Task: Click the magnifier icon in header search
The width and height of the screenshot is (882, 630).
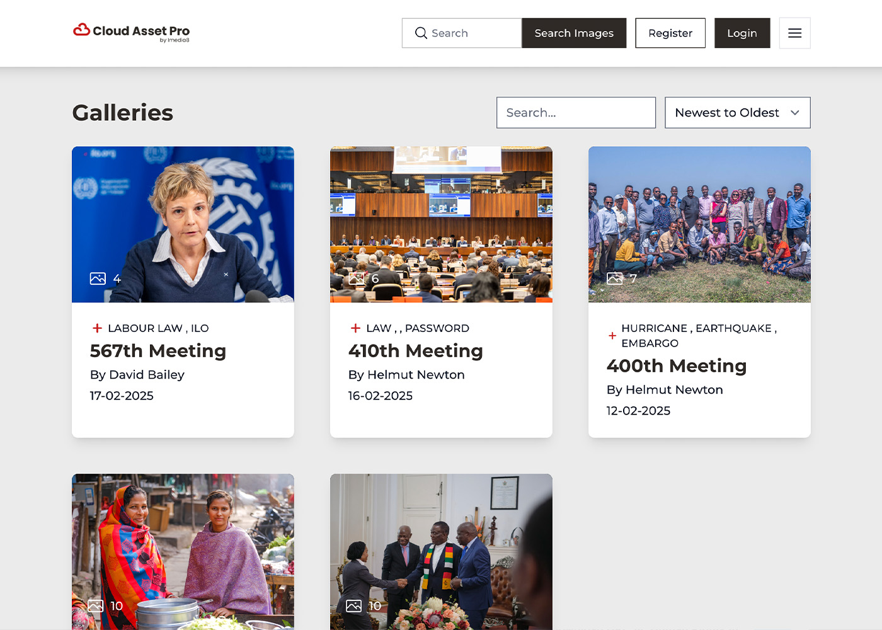Action: 421,33
